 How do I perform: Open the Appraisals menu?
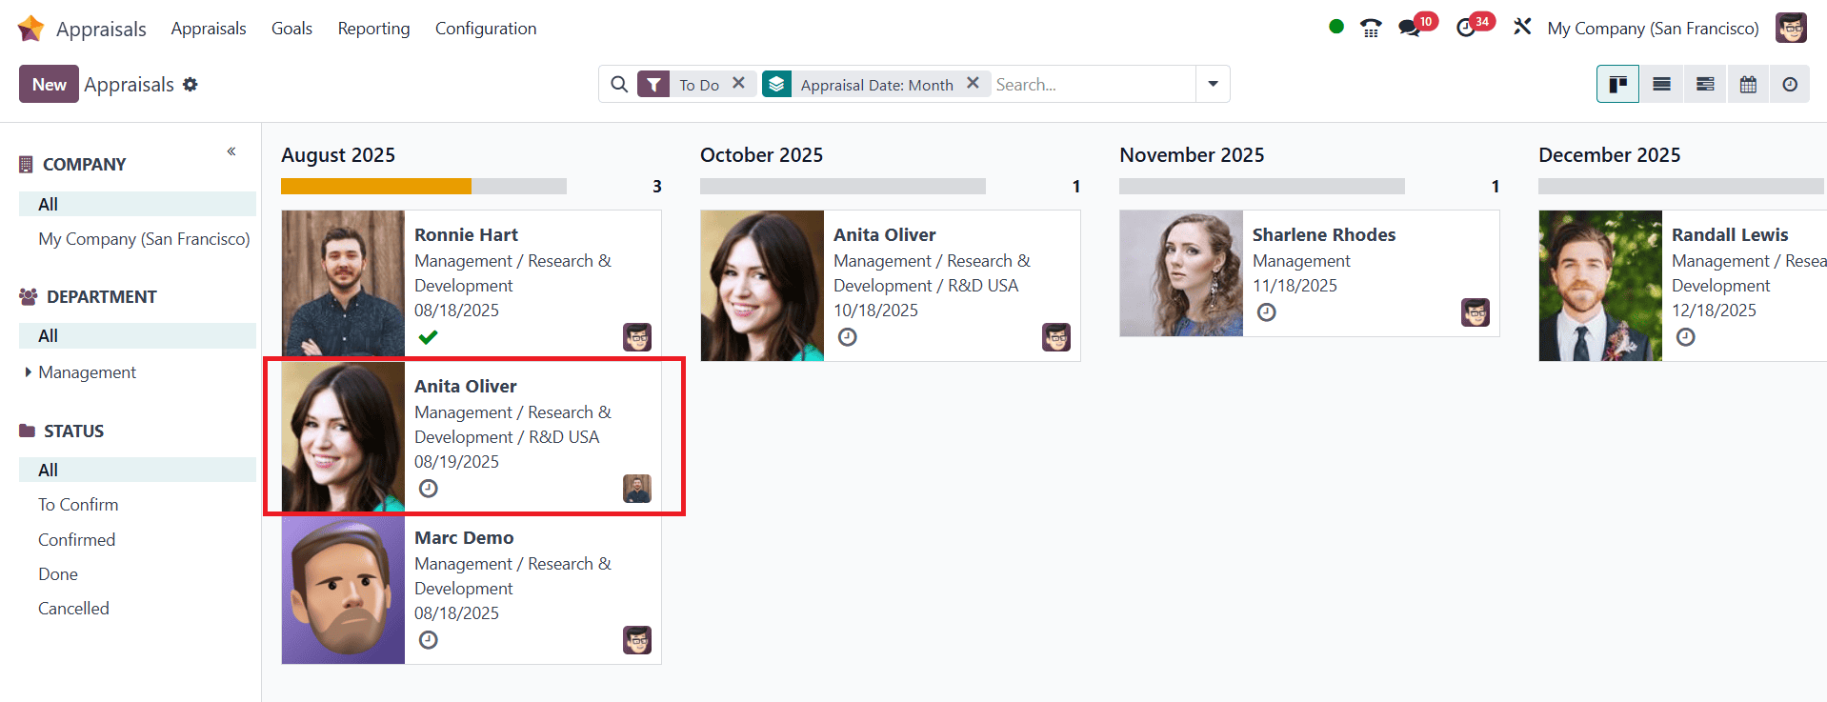(209, 29)
